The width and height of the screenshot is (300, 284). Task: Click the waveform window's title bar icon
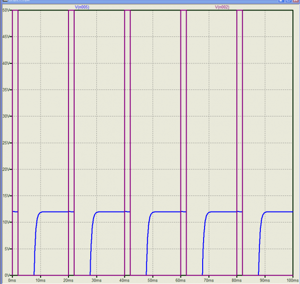[4, 1]
